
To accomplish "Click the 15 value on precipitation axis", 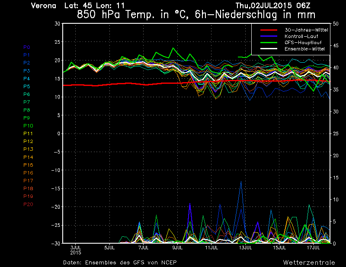I will [x=336, y=178].
